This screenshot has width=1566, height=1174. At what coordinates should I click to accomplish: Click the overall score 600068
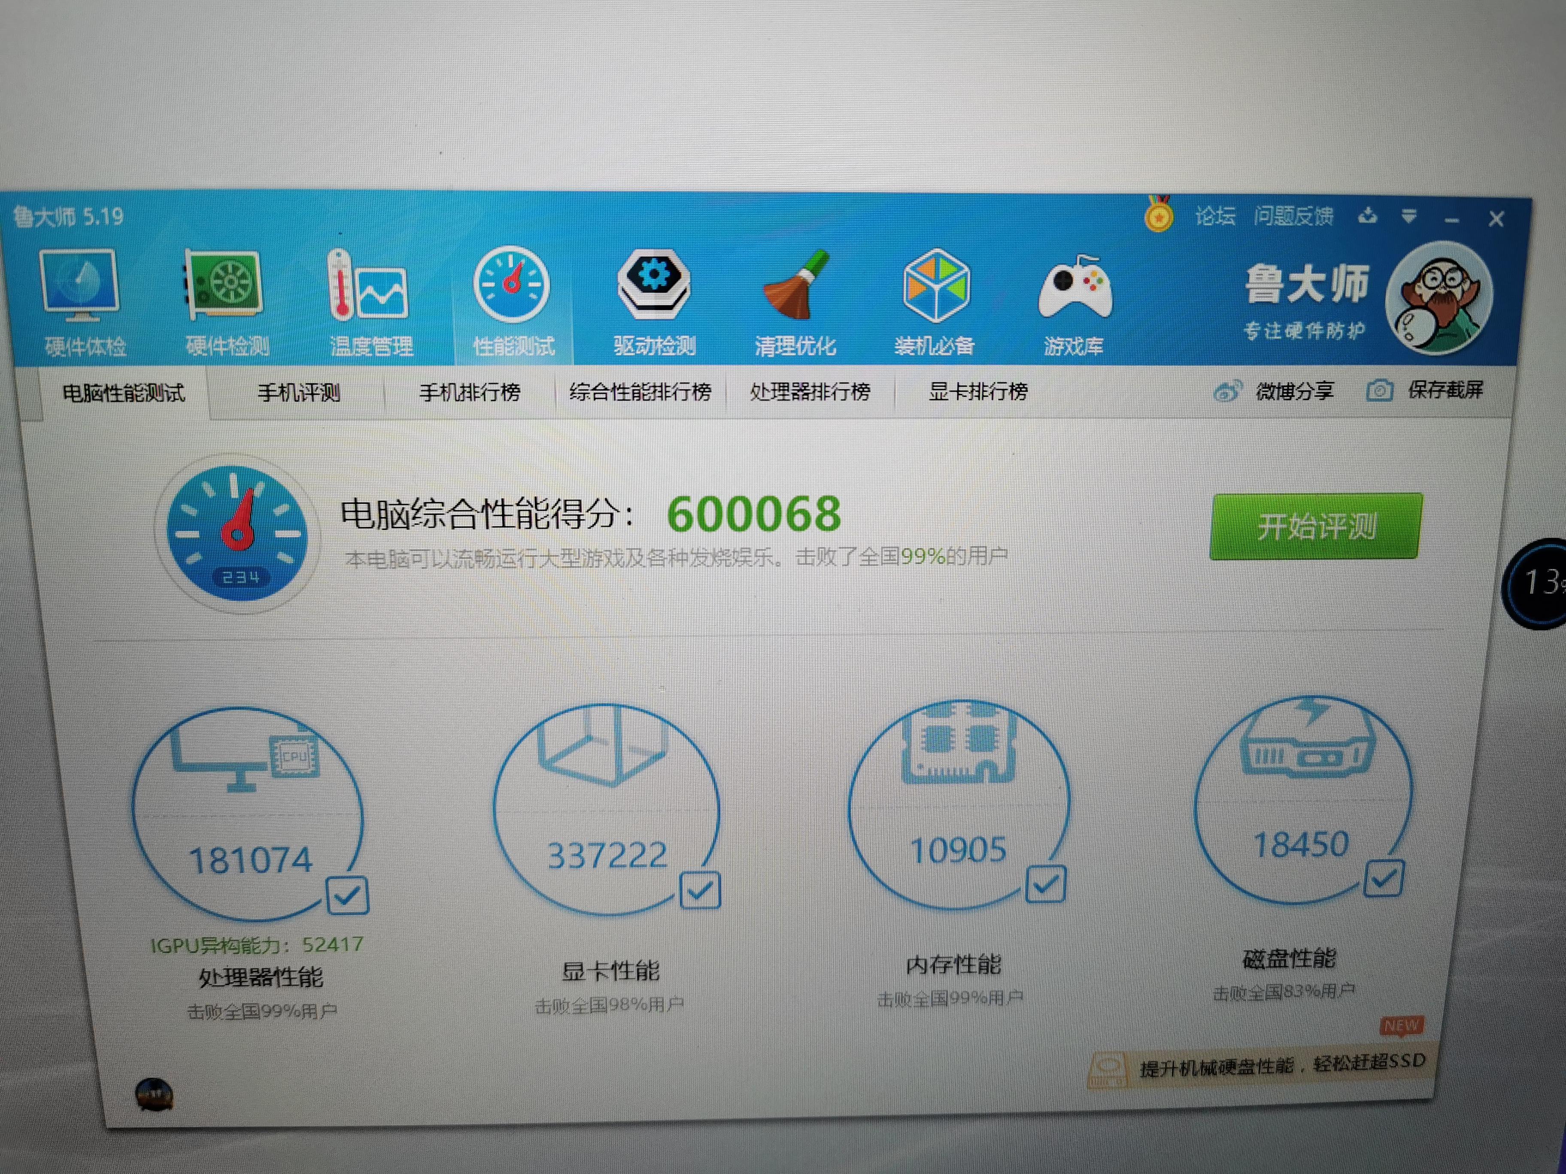coord(754,514)
